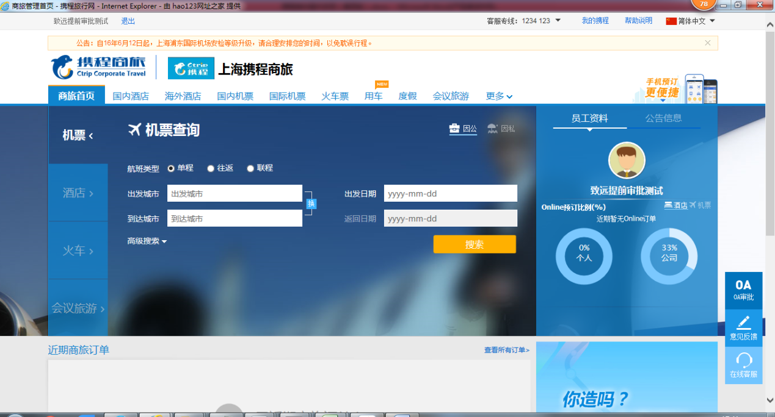Open the 国内酒店 navigation menu item

pyautogui.click(x=131, y=96)
